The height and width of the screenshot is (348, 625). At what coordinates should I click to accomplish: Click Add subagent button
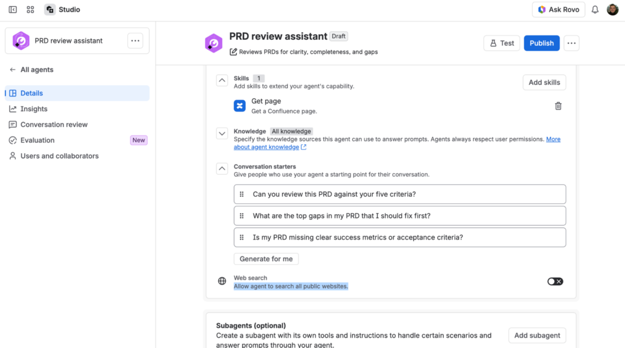537,335
